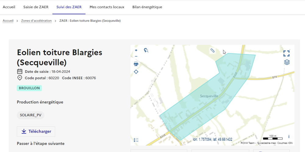Activate the ruler measurement tool

click(x=213, y=50)
